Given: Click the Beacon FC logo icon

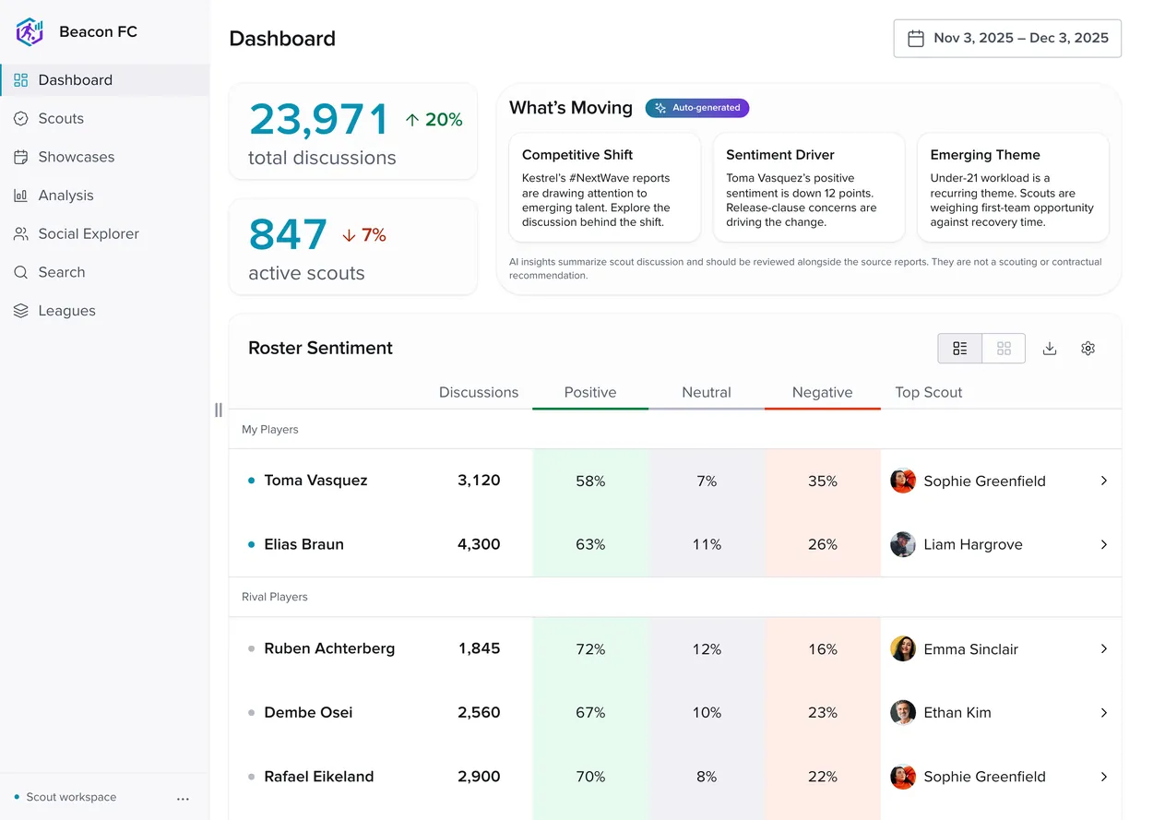Looking at the screenshot, I should pos(30,32).
